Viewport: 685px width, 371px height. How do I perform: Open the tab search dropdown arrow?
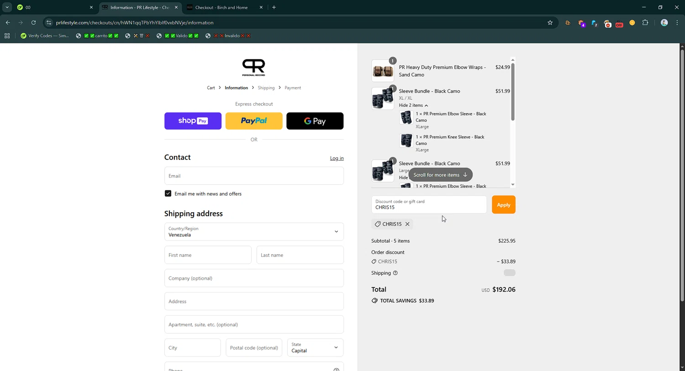tap(7, 7)
